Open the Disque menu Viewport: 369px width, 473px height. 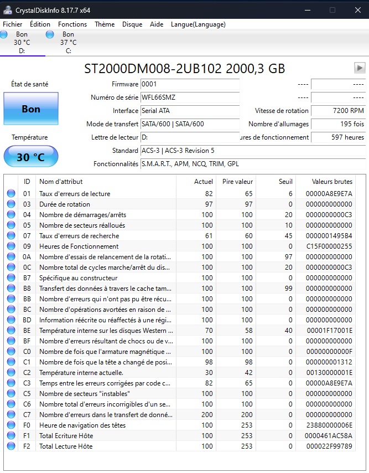pos(132,24)
